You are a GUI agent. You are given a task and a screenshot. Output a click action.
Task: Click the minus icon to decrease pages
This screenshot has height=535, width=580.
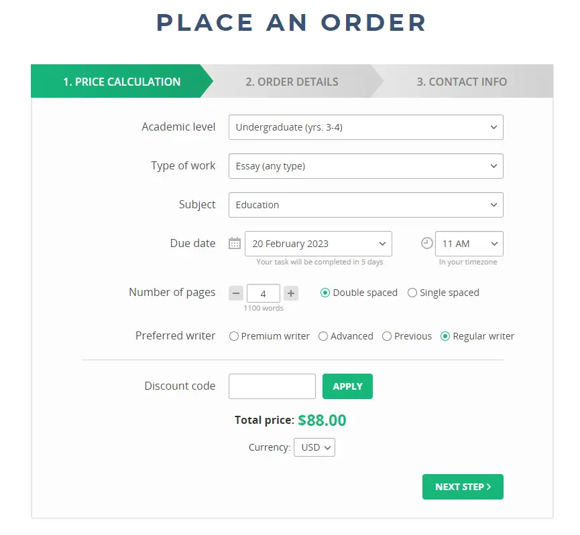click(x=235, y=293)
